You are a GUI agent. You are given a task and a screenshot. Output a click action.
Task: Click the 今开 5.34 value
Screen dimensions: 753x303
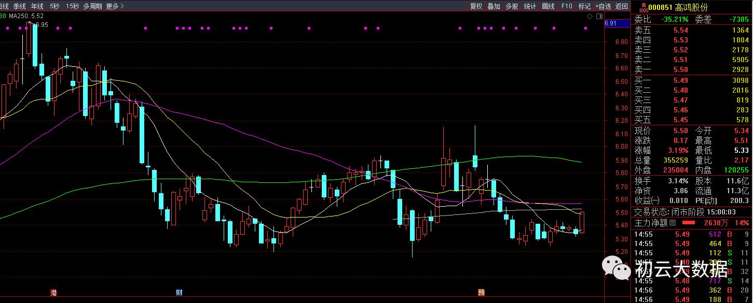pos(741,132)
